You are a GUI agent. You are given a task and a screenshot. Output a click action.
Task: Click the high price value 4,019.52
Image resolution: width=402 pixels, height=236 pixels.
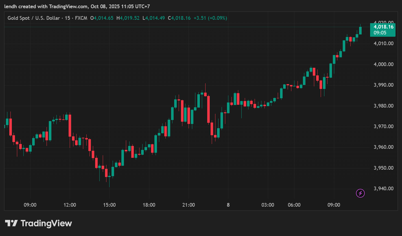(130, 18)
